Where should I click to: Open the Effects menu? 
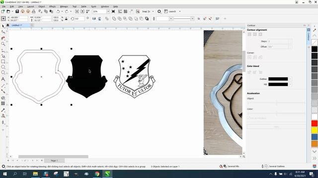[x=52, y=6]
